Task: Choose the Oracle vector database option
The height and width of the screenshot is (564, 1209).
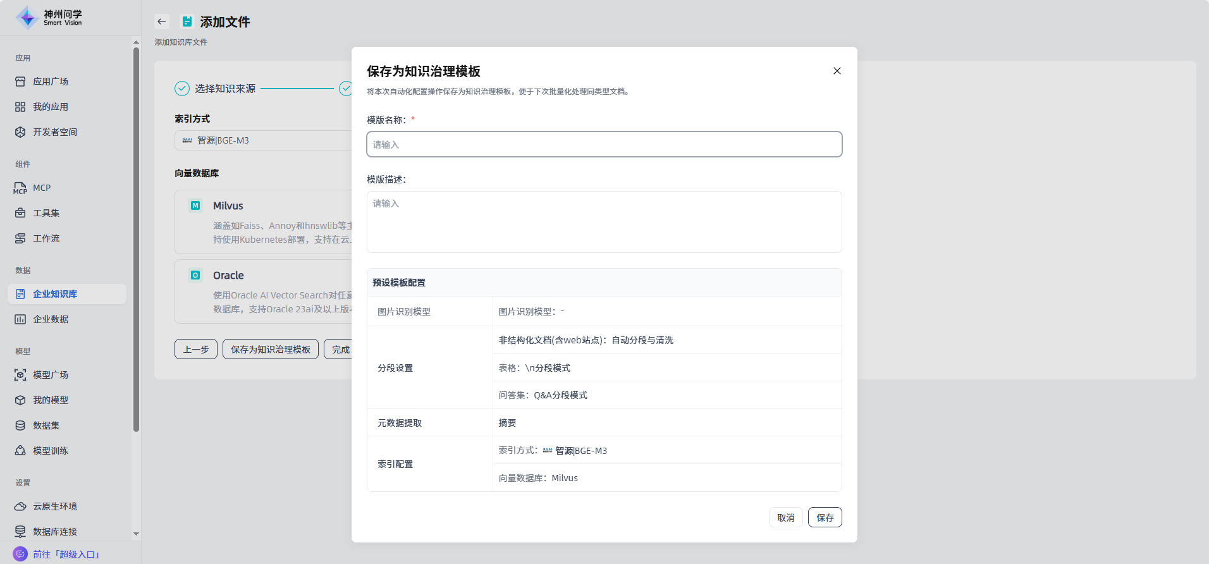Action: pyautogui.click(x=266, y=291)
